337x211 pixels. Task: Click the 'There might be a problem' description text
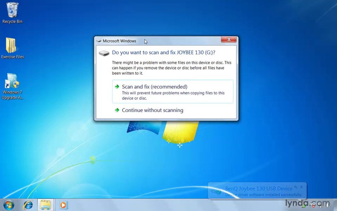point(171,68)
